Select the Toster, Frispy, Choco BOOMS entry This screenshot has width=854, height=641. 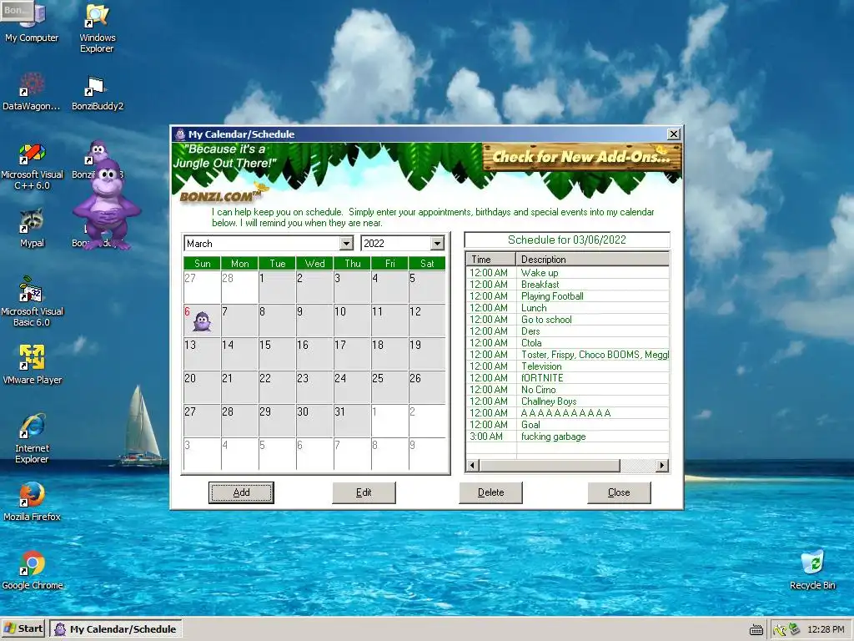567,355
